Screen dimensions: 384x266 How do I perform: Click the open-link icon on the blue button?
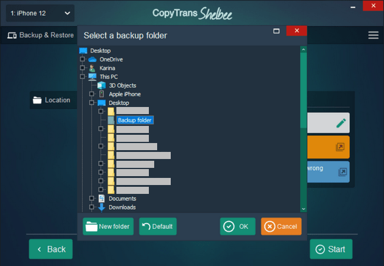343,172
